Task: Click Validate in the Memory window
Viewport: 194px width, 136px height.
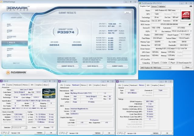Action: (155, 133)
